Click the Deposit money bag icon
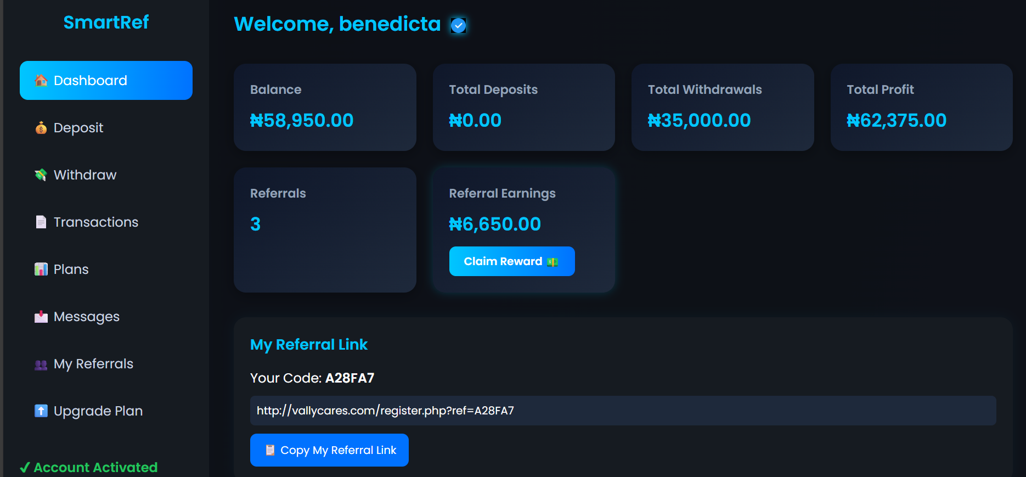This screenshot has height=477, width=1026. click(x=41, y=128)
